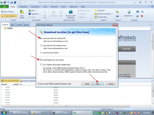Screen dimensions: 154x115
Task: Switch to the Download ribbon tab
Action: pyautogui.click(x=35, y=7)
